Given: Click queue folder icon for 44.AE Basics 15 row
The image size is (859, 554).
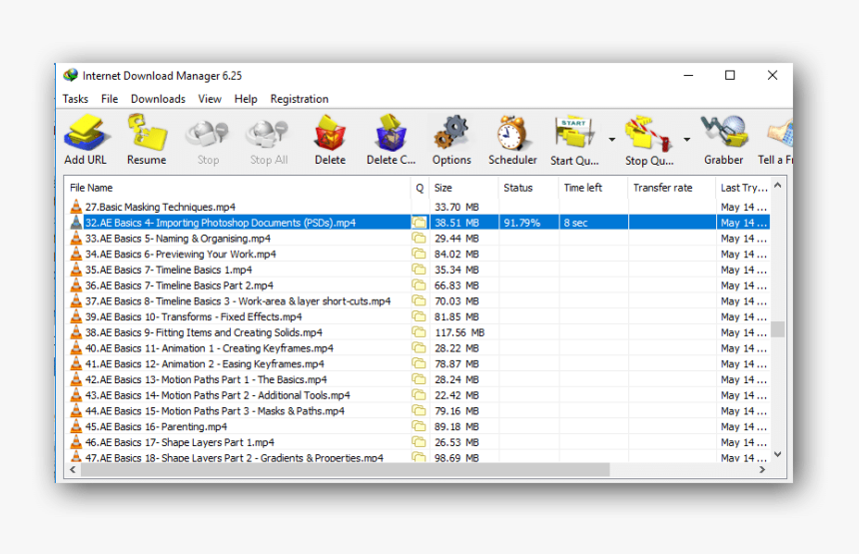Looking at the screenshot, I should coord(420,410).
